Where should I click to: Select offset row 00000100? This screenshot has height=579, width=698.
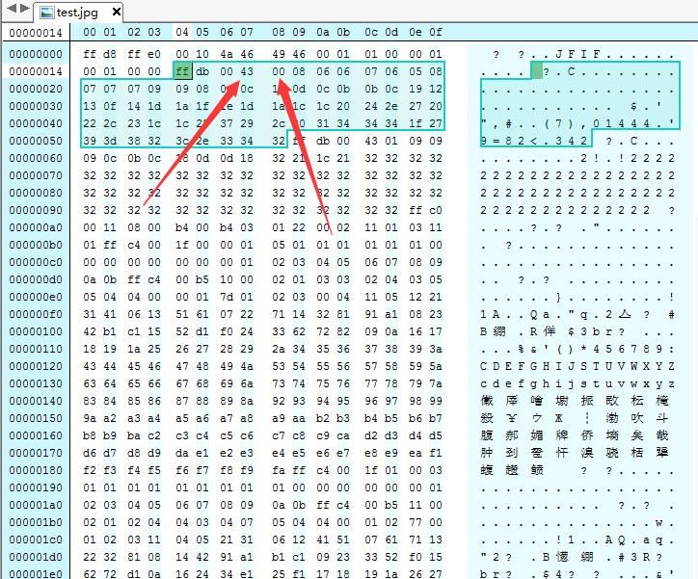coord(36,331)
